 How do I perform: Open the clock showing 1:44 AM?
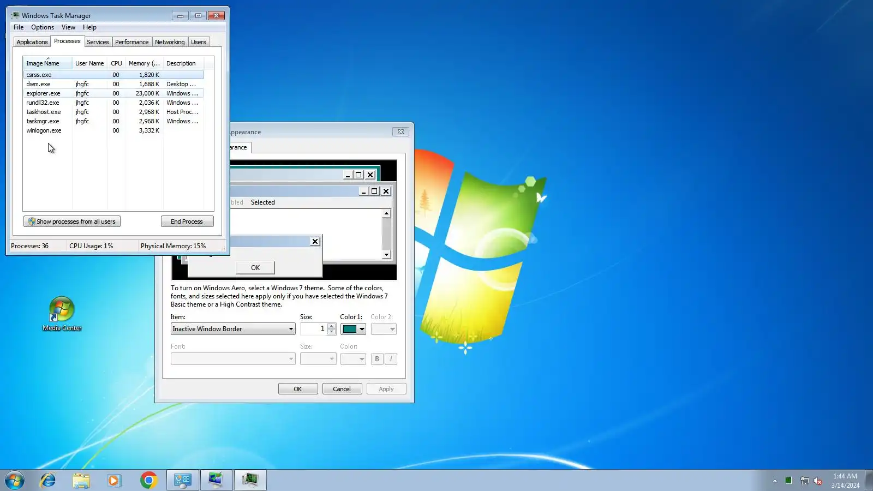pos(845,481)
